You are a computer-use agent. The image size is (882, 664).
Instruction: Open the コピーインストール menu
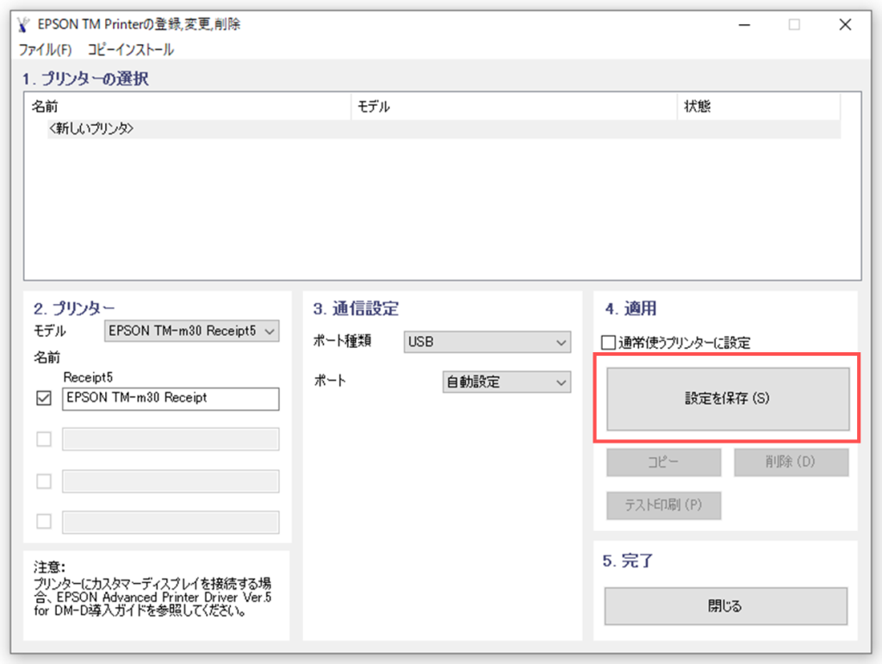(x=131, y=50)
